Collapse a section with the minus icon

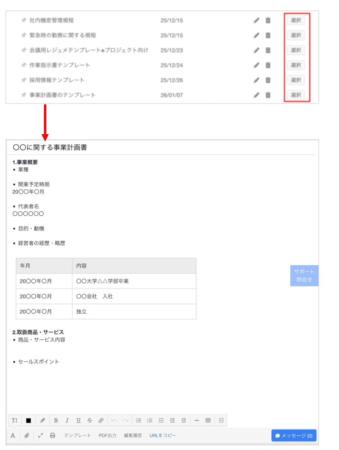click(x=221, y=420)
